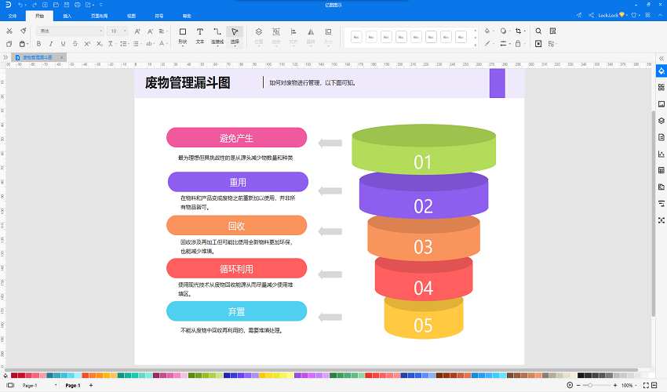The width and height of the screenshot is (667, 392).
Task: Open the Layers panel in right sidebar
Action: pyautogui.click(x=661, y=121)
